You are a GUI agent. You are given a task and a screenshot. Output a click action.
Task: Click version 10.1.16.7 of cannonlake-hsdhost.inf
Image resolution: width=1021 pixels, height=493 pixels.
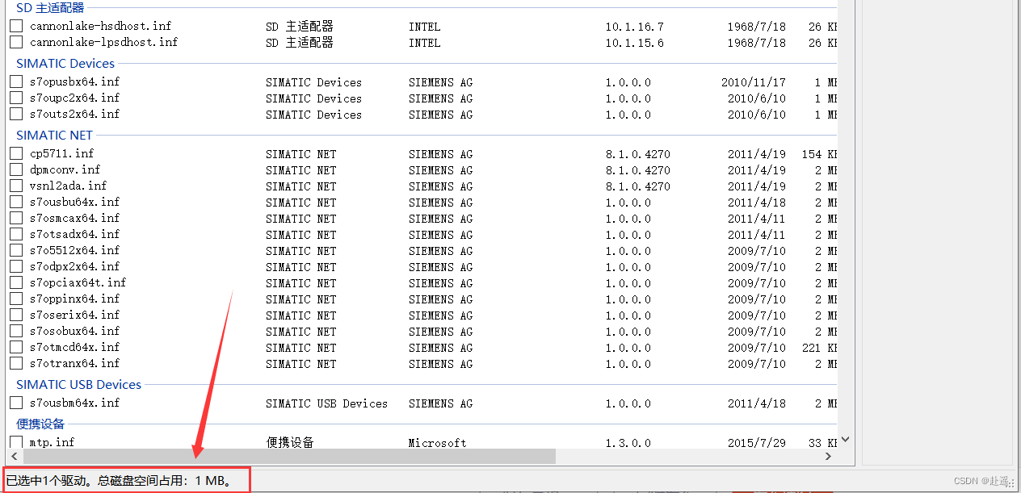click(x=635, y=27)
